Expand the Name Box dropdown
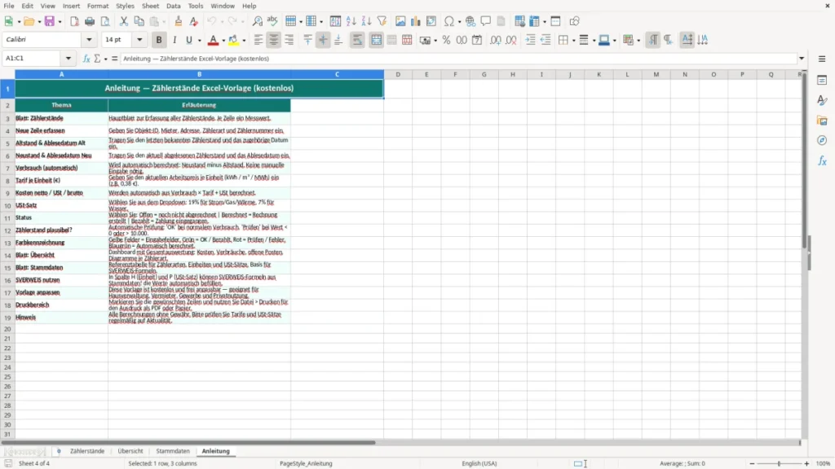This screenshot has height=469, width=835. [x=68, y=59]
